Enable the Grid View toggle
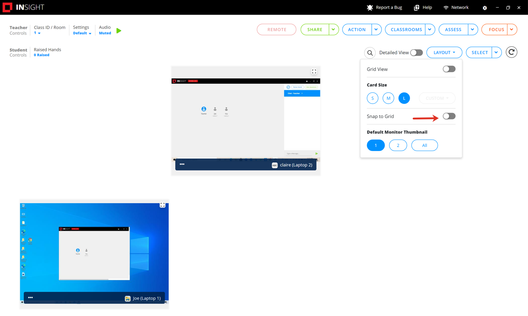The width and height of the screenshot is (528, 316). pos(449,69)
